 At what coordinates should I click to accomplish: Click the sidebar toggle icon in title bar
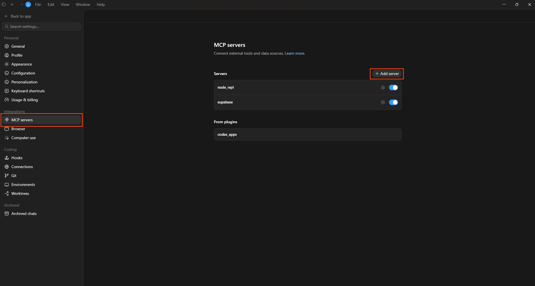point(4,4)
